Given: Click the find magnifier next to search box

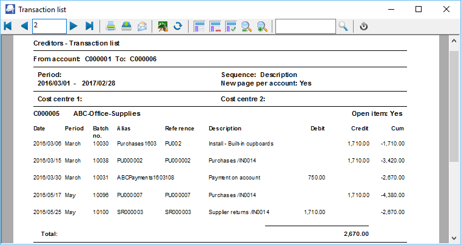Looking at the screenshot, I should pyautogui.click(x=343, y=26).
